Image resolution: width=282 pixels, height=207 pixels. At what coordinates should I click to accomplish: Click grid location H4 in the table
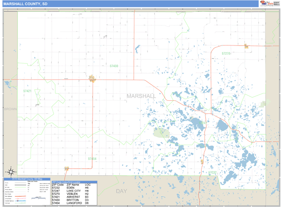tap(86, 191)
